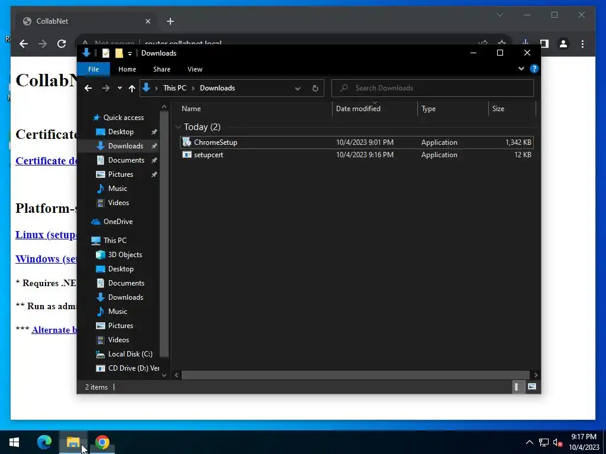Open recent locations dropdown in Explorer
Image resolution: width=606 pixels, height=454 pixels.
(x=120, y=88)
